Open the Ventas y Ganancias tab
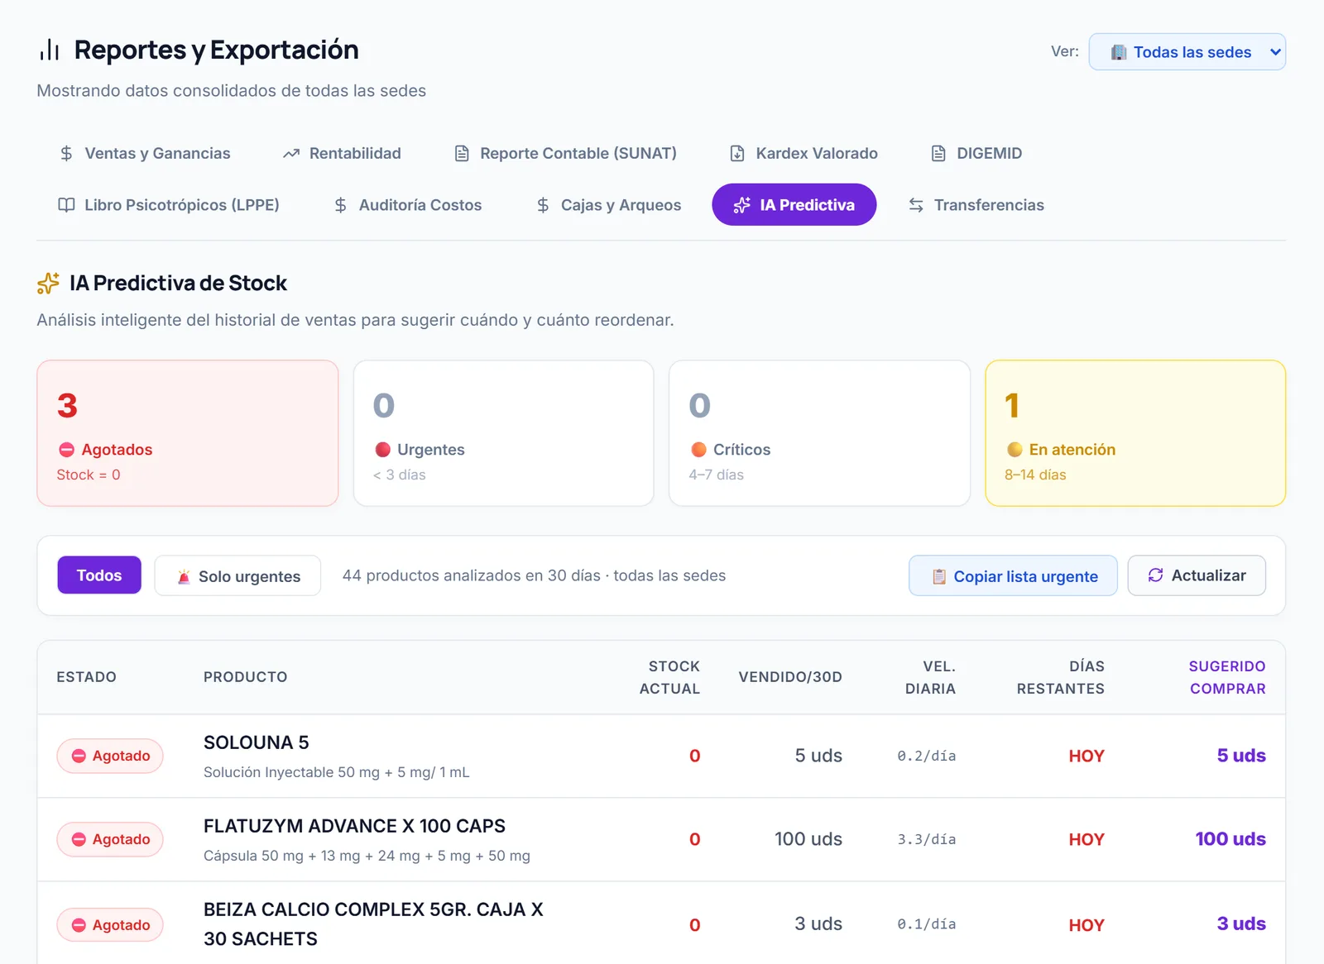Viewport: 1324px width, 964px height. coord(145,154)
